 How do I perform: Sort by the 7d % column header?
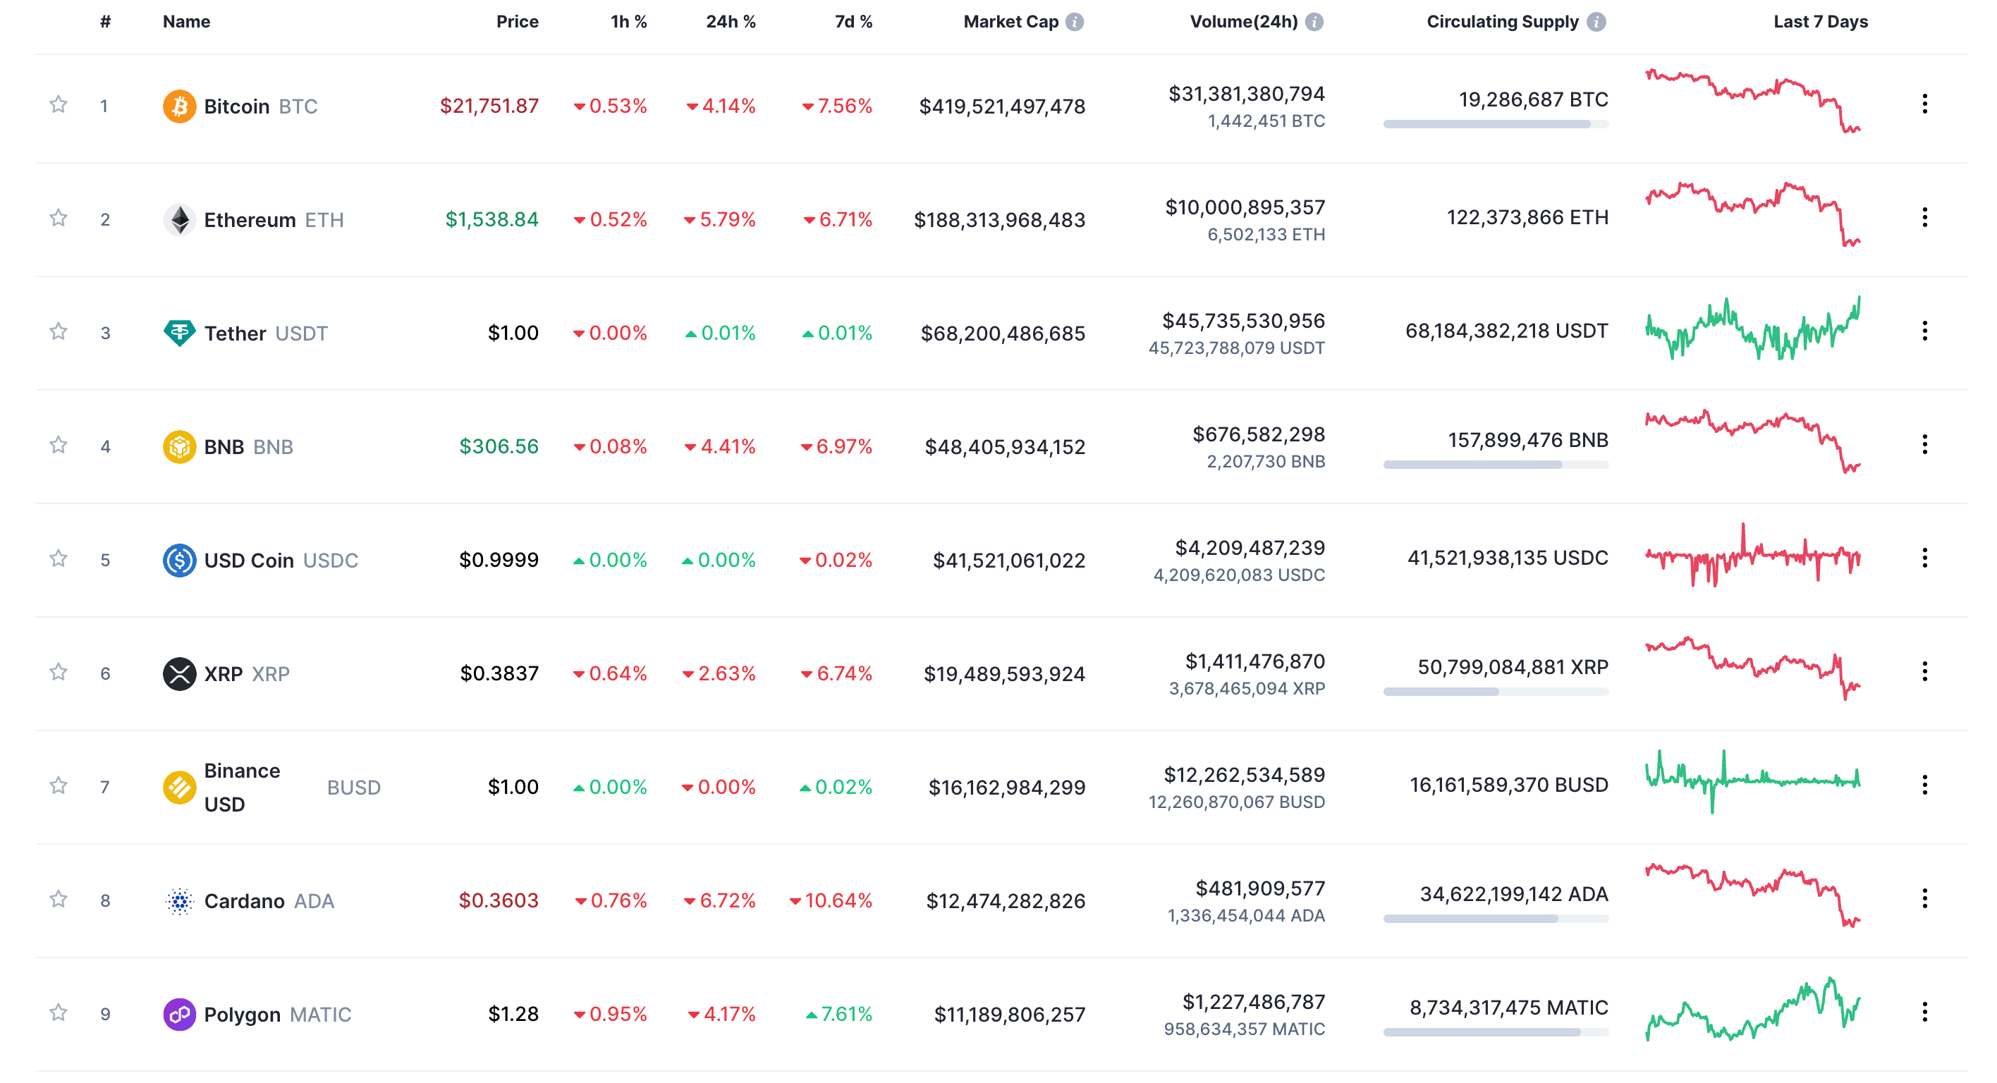[853, 22]
